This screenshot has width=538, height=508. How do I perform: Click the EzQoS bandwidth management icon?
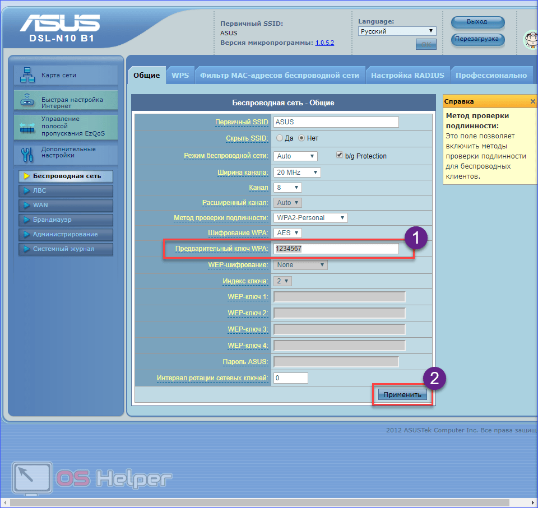(27, 127)
